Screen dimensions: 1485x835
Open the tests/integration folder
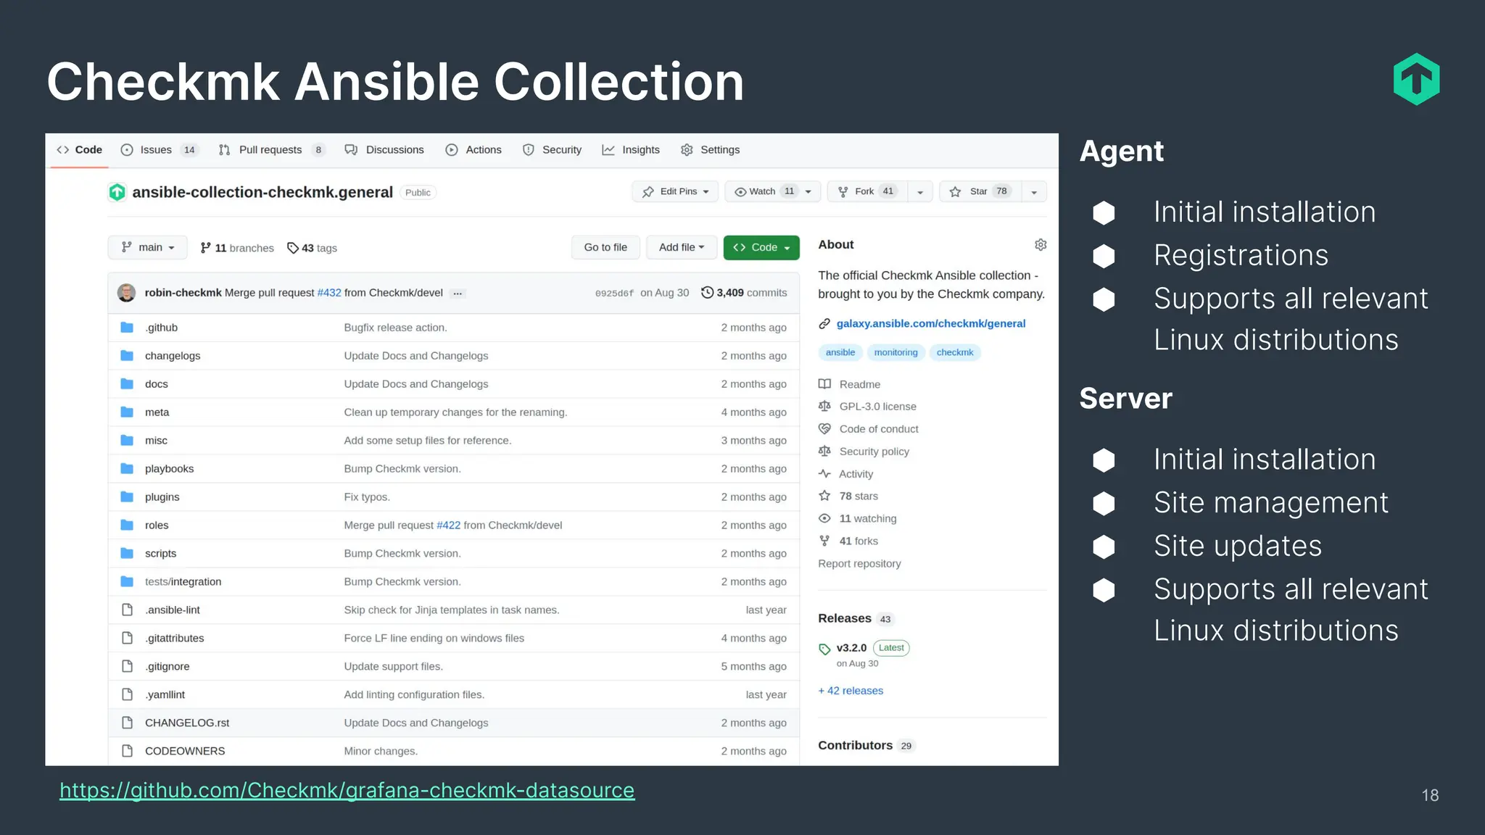(x=183, y=582)
